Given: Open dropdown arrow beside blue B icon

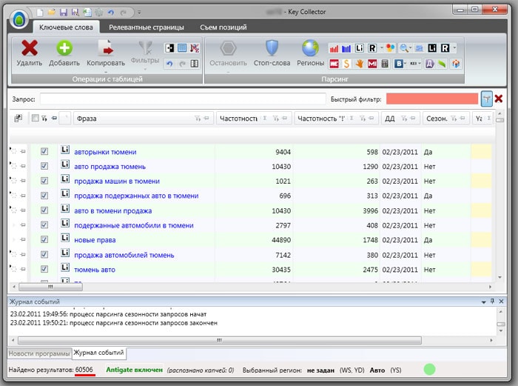Looking at the screenshot, I should [406, 64].
